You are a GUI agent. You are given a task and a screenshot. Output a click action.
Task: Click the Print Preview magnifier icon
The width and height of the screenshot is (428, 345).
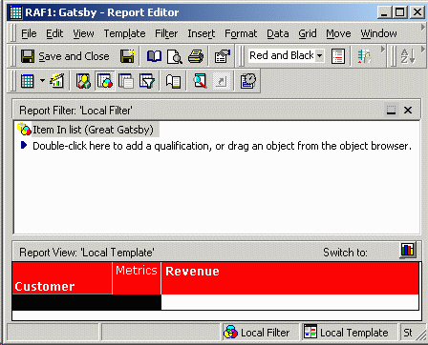click(175, 56)
